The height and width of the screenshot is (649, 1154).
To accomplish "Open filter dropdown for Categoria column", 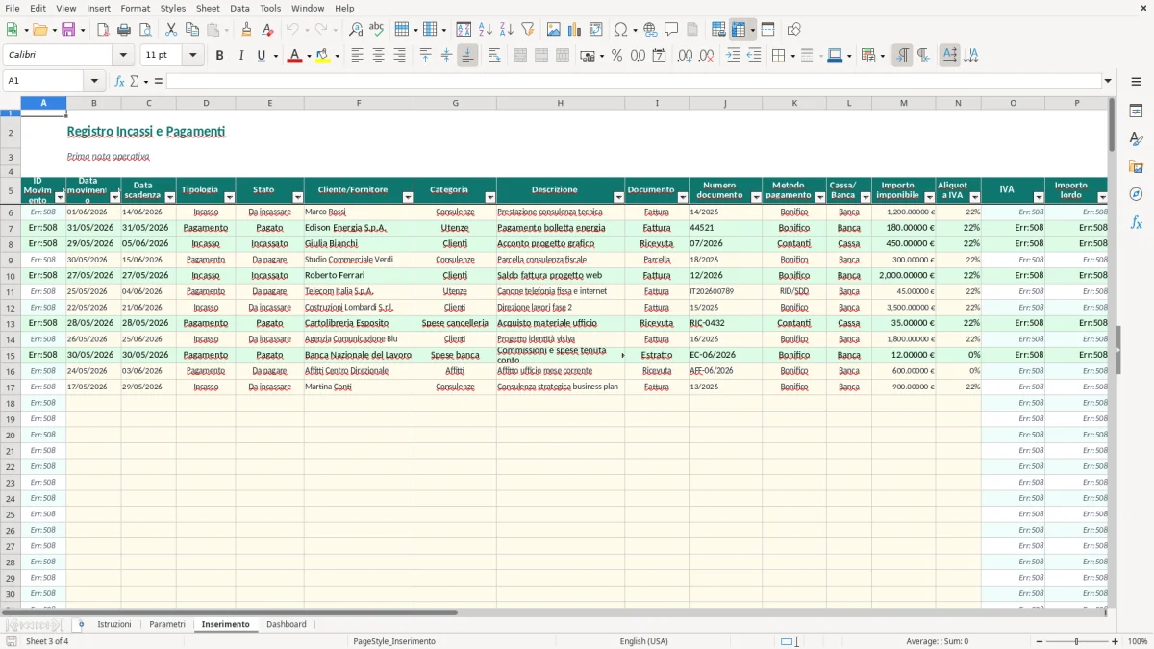I will click(489, 197).
